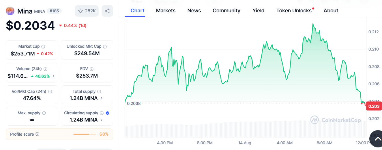Click the $0.2034 price text
The height and width of the screenshot is (150, 382).
[30, 26]
